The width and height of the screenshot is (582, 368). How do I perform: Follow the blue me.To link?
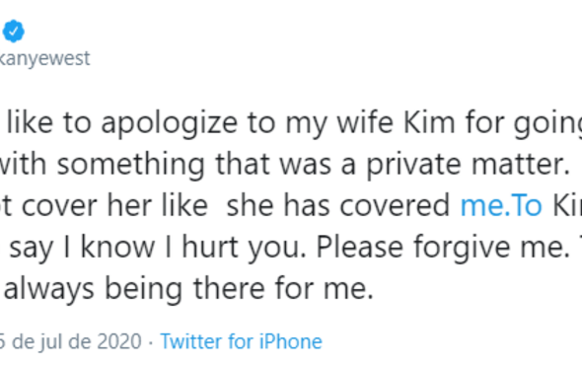click(x=501, y=205)
